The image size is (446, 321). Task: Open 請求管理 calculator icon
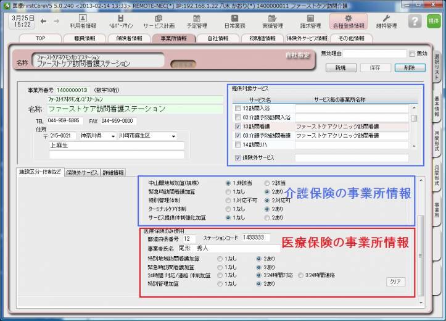tap(310, 22)
